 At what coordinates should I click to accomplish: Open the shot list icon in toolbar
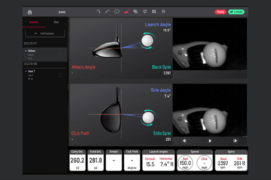tap(145, 12)
